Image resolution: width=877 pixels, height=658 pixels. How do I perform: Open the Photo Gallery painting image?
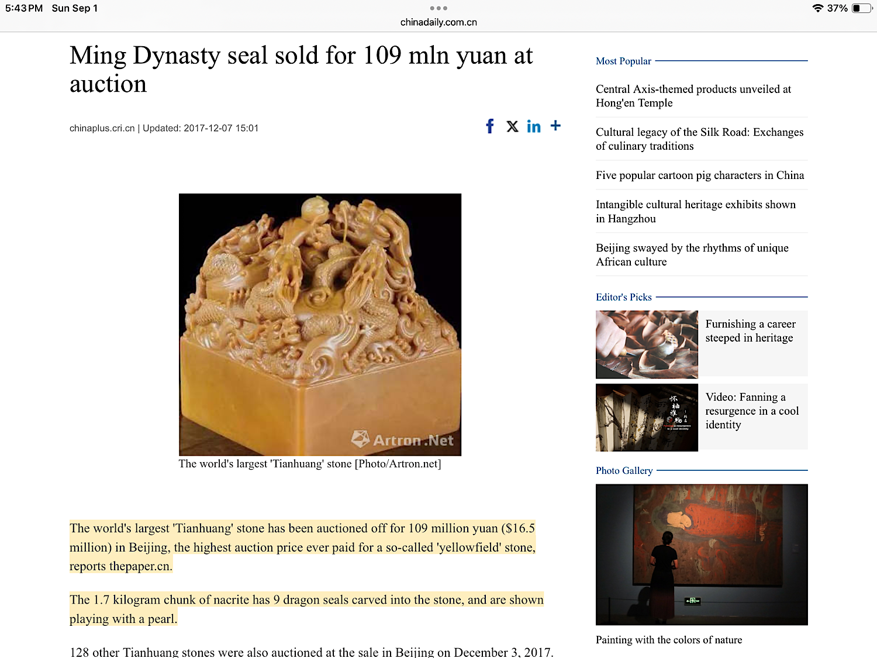(x=702, y=554)
